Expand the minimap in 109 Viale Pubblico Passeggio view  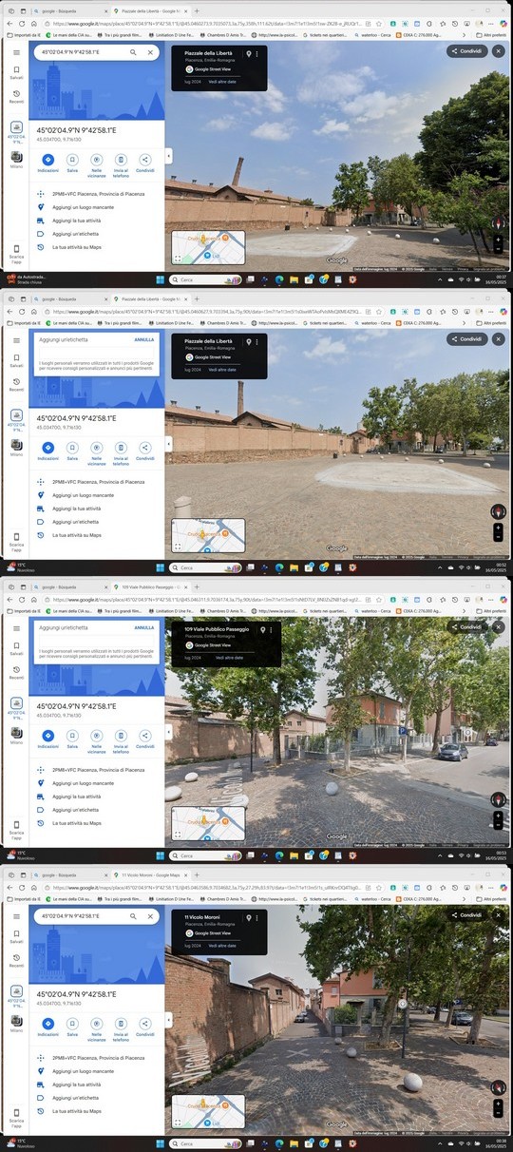click(178, 834)
